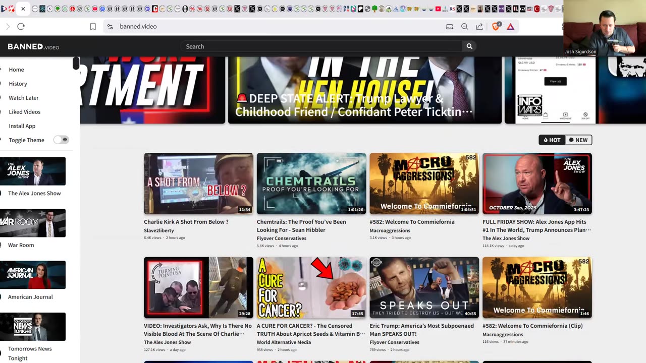Open Watch Later in the sidebar
Image resolution: width=646 pixels, height=363 pixels.
[x=24, y=98]
